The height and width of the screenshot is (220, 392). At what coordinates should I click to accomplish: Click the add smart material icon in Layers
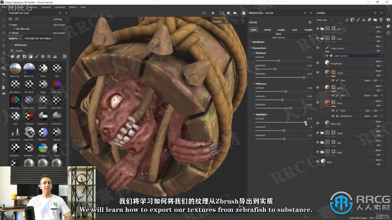(x=370, y=20)
